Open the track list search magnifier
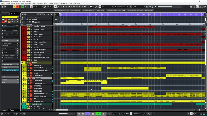Viewport: 207px width, 116px height. (x=52, y=14)
